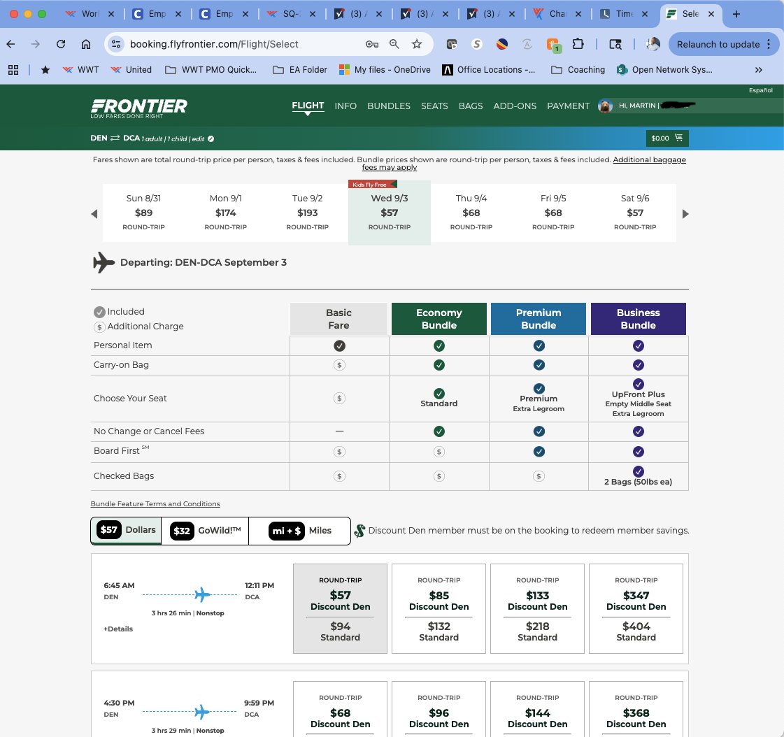The width and height of the screenshot is (784, 737).
Task: Select Mon 9/1 $174 date
Action: [225, 213]
